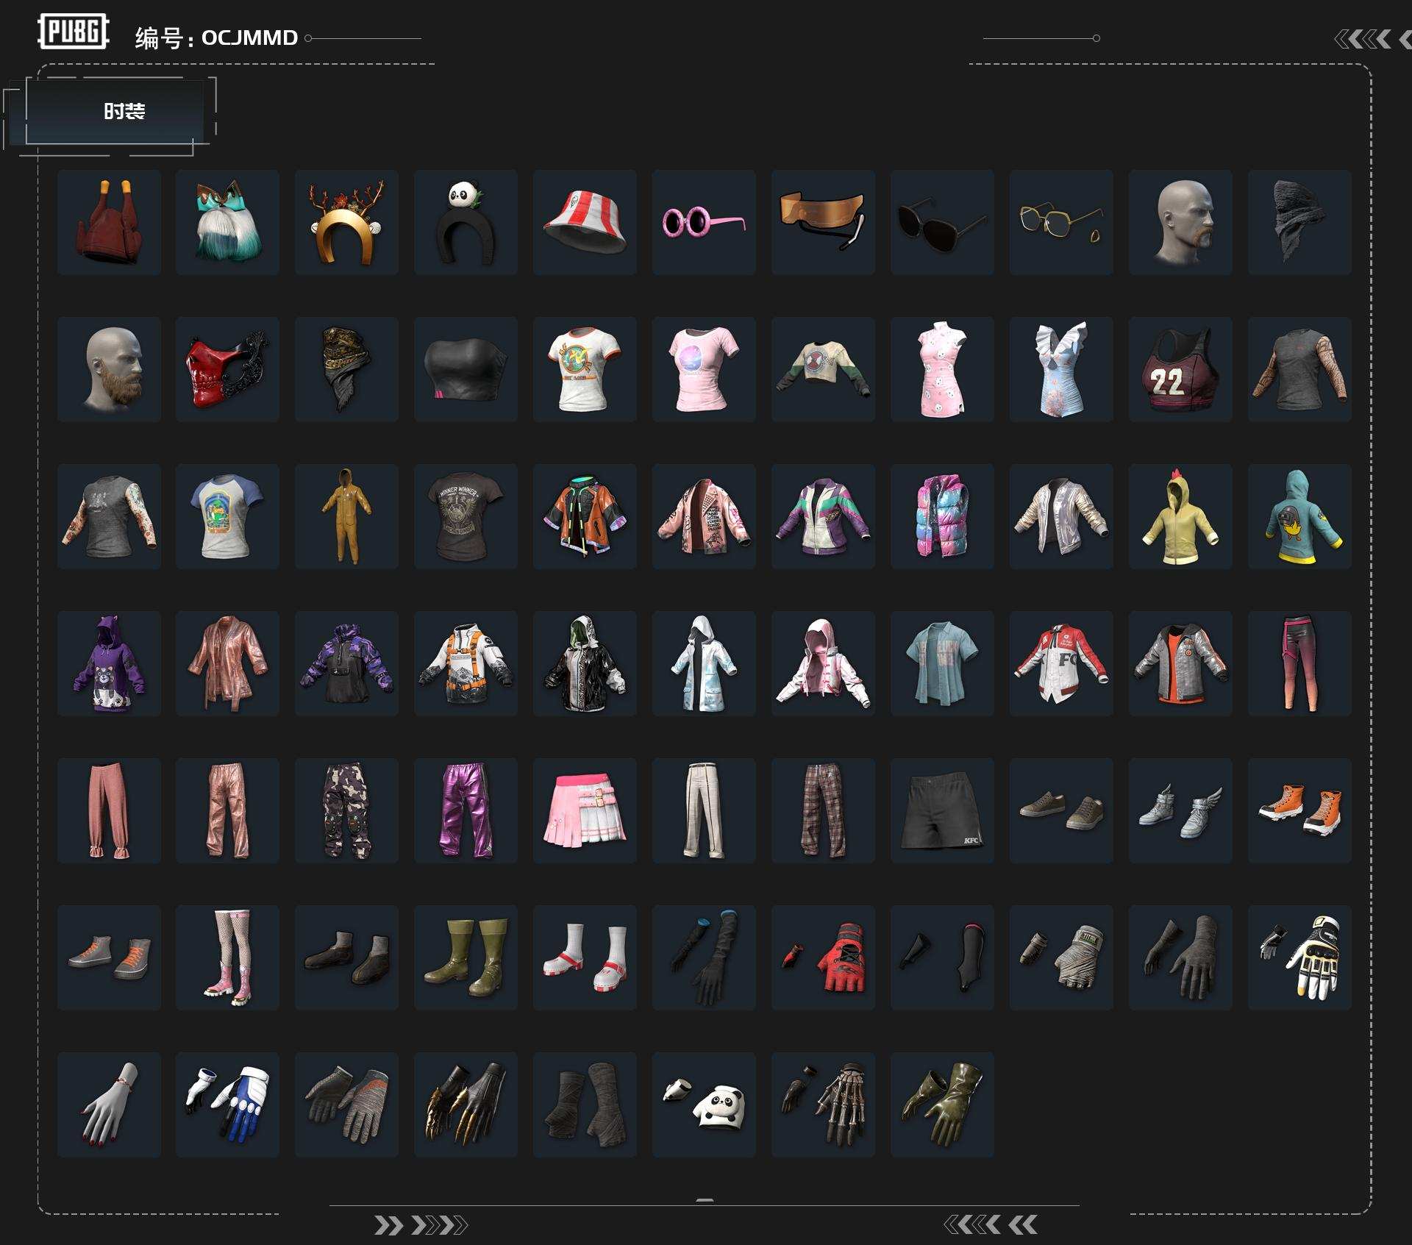Select the number 22 sports top

point(1181,369)
